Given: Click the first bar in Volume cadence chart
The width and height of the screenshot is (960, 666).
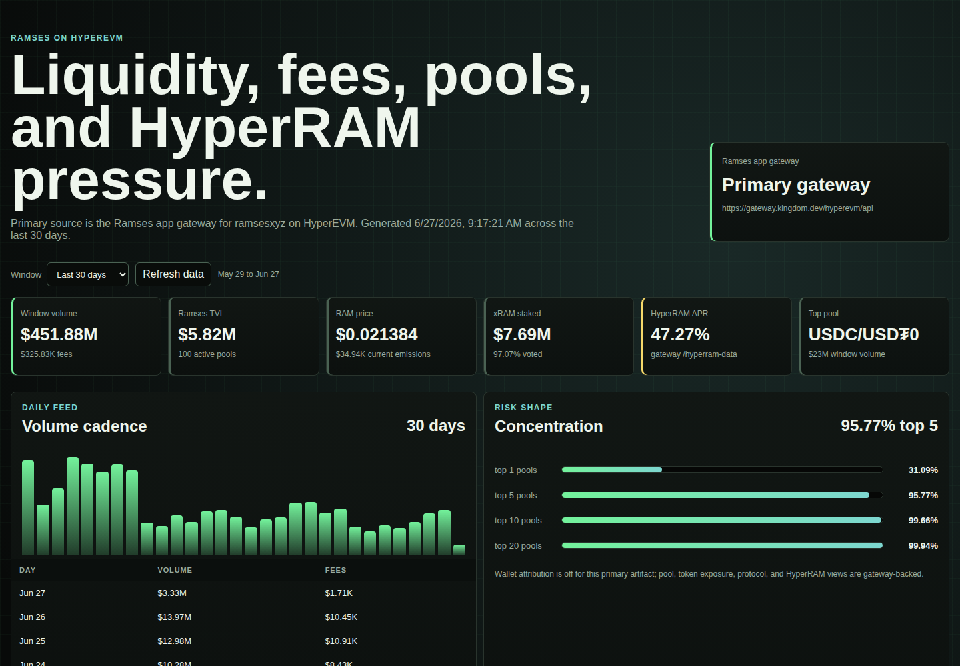Looking at the screenshot, I should pos(28,507).
